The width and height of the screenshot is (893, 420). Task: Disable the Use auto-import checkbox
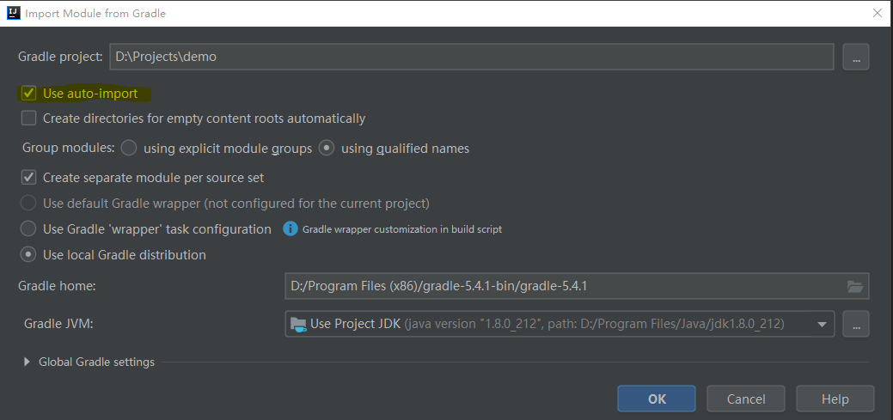tap(28, 94)
